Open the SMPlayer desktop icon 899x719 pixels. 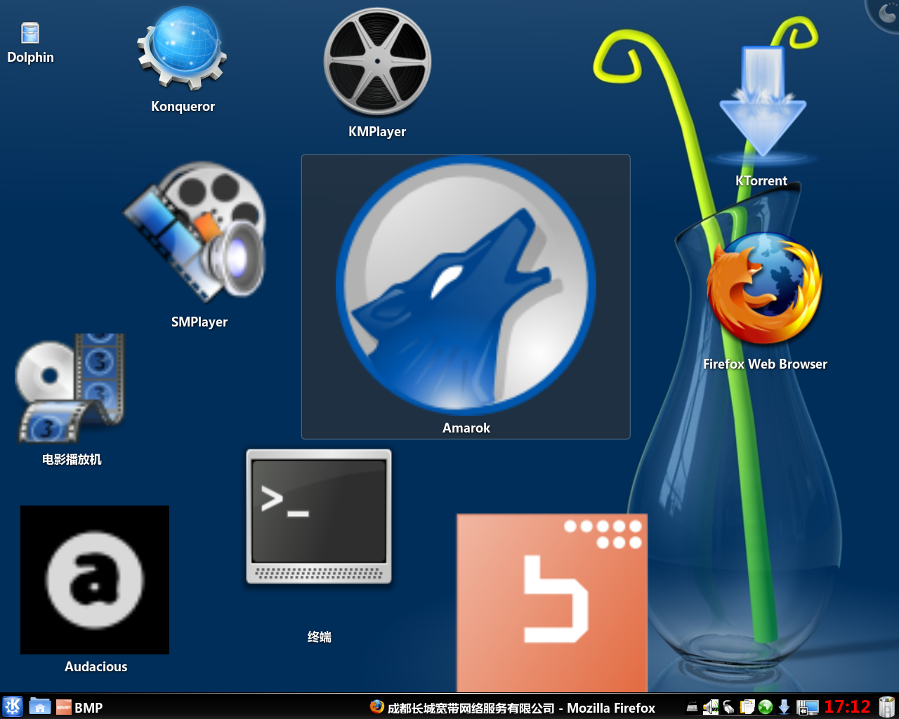195,234
